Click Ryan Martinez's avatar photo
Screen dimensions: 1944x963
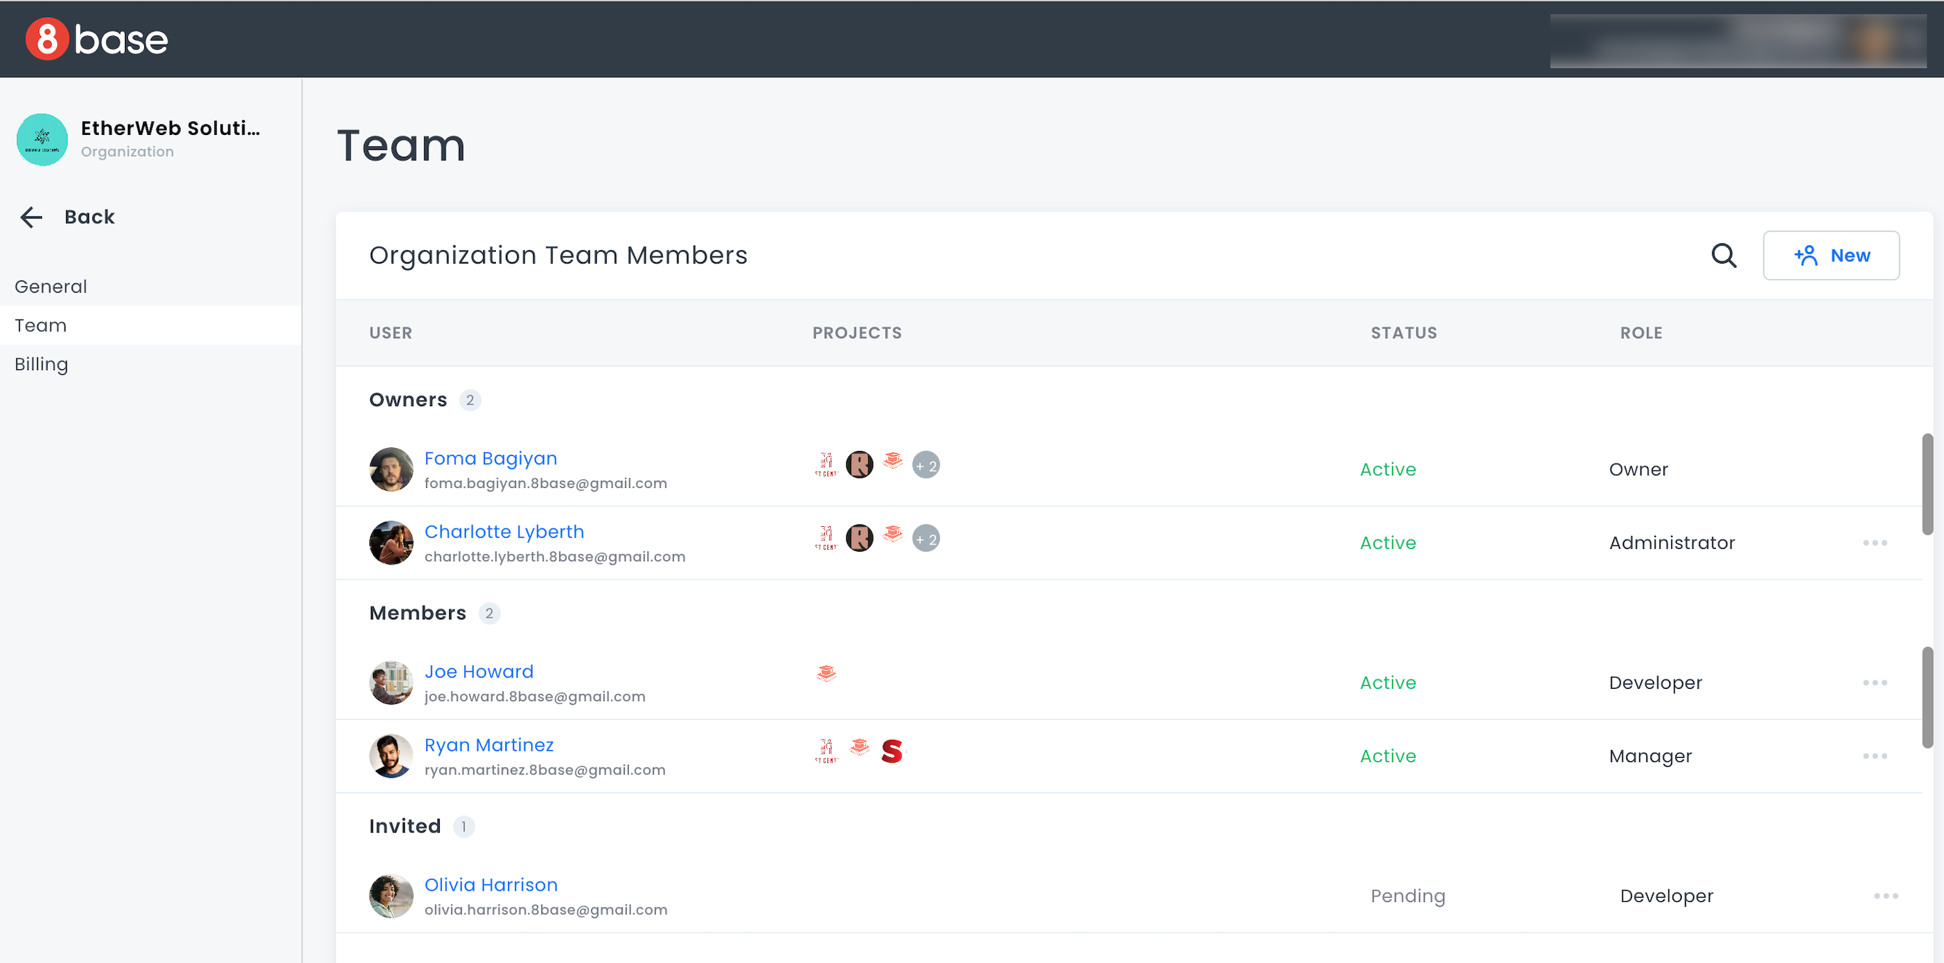click(x=391, y=756)
